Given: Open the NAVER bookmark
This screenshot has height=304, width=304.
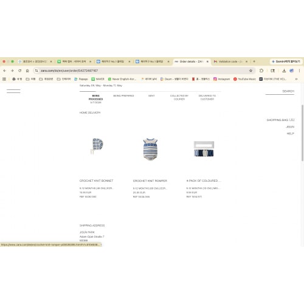Looking at the screenshot, I should tap(98, 79).
